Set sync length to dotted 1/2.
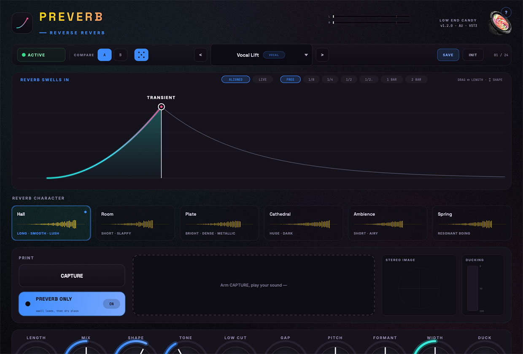 pyautogui.click(x=369, y=79)
